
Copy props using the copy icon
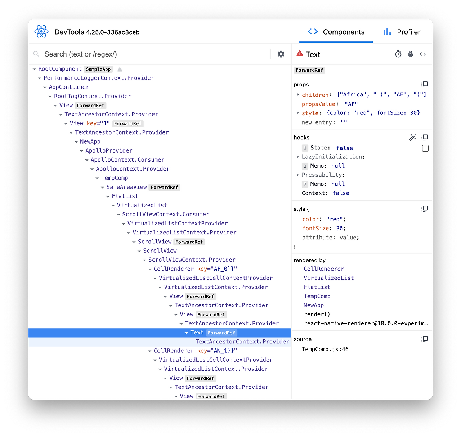coord(425,84)
